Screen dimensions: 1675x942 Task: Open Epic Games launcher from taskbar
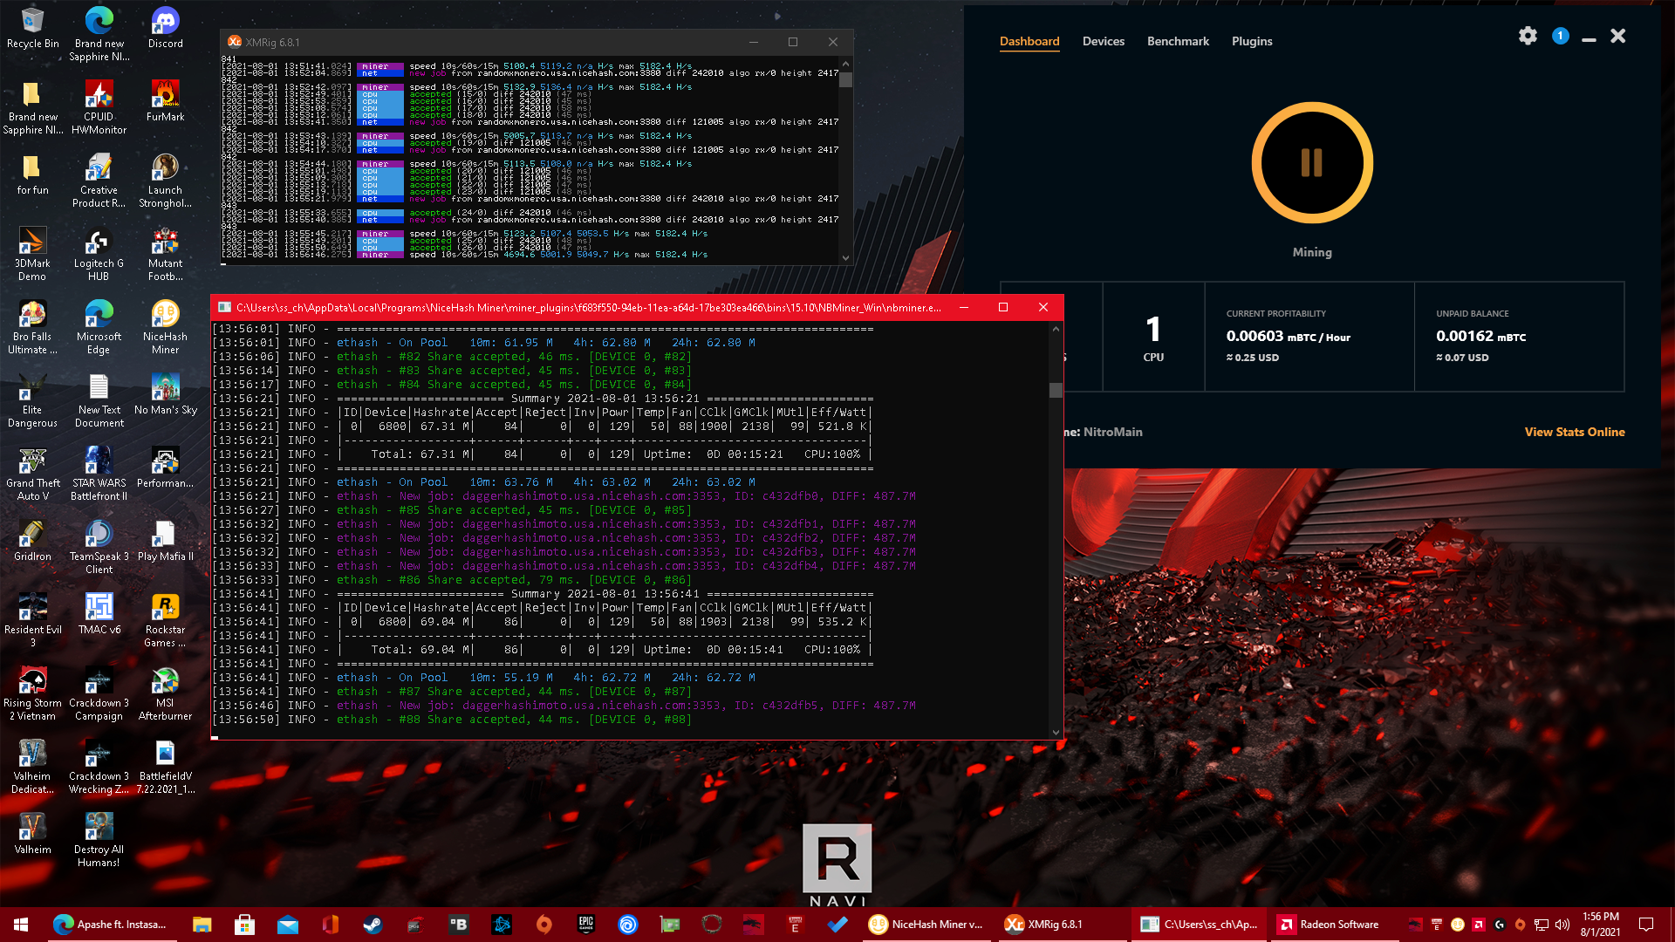click(585, 925)
